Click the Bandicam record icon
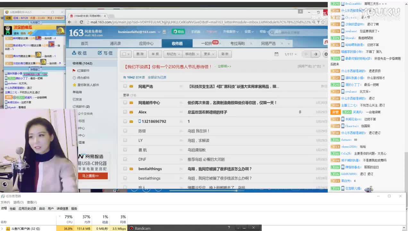This screenshot has width=408, height=231. tap(131, 228)
